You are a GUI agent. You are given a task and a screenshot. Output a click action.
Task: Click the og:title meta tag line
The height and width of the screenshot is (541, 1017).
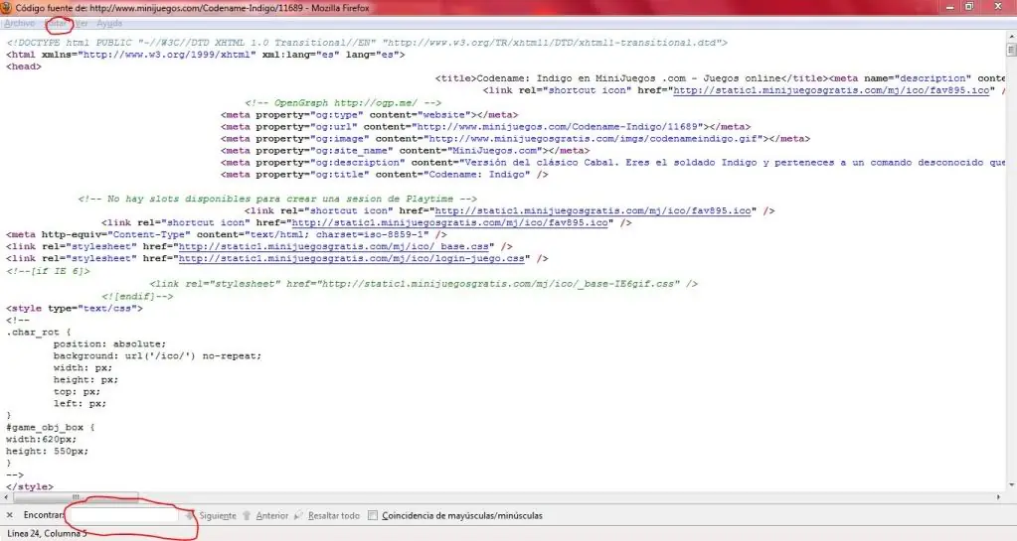384,175
